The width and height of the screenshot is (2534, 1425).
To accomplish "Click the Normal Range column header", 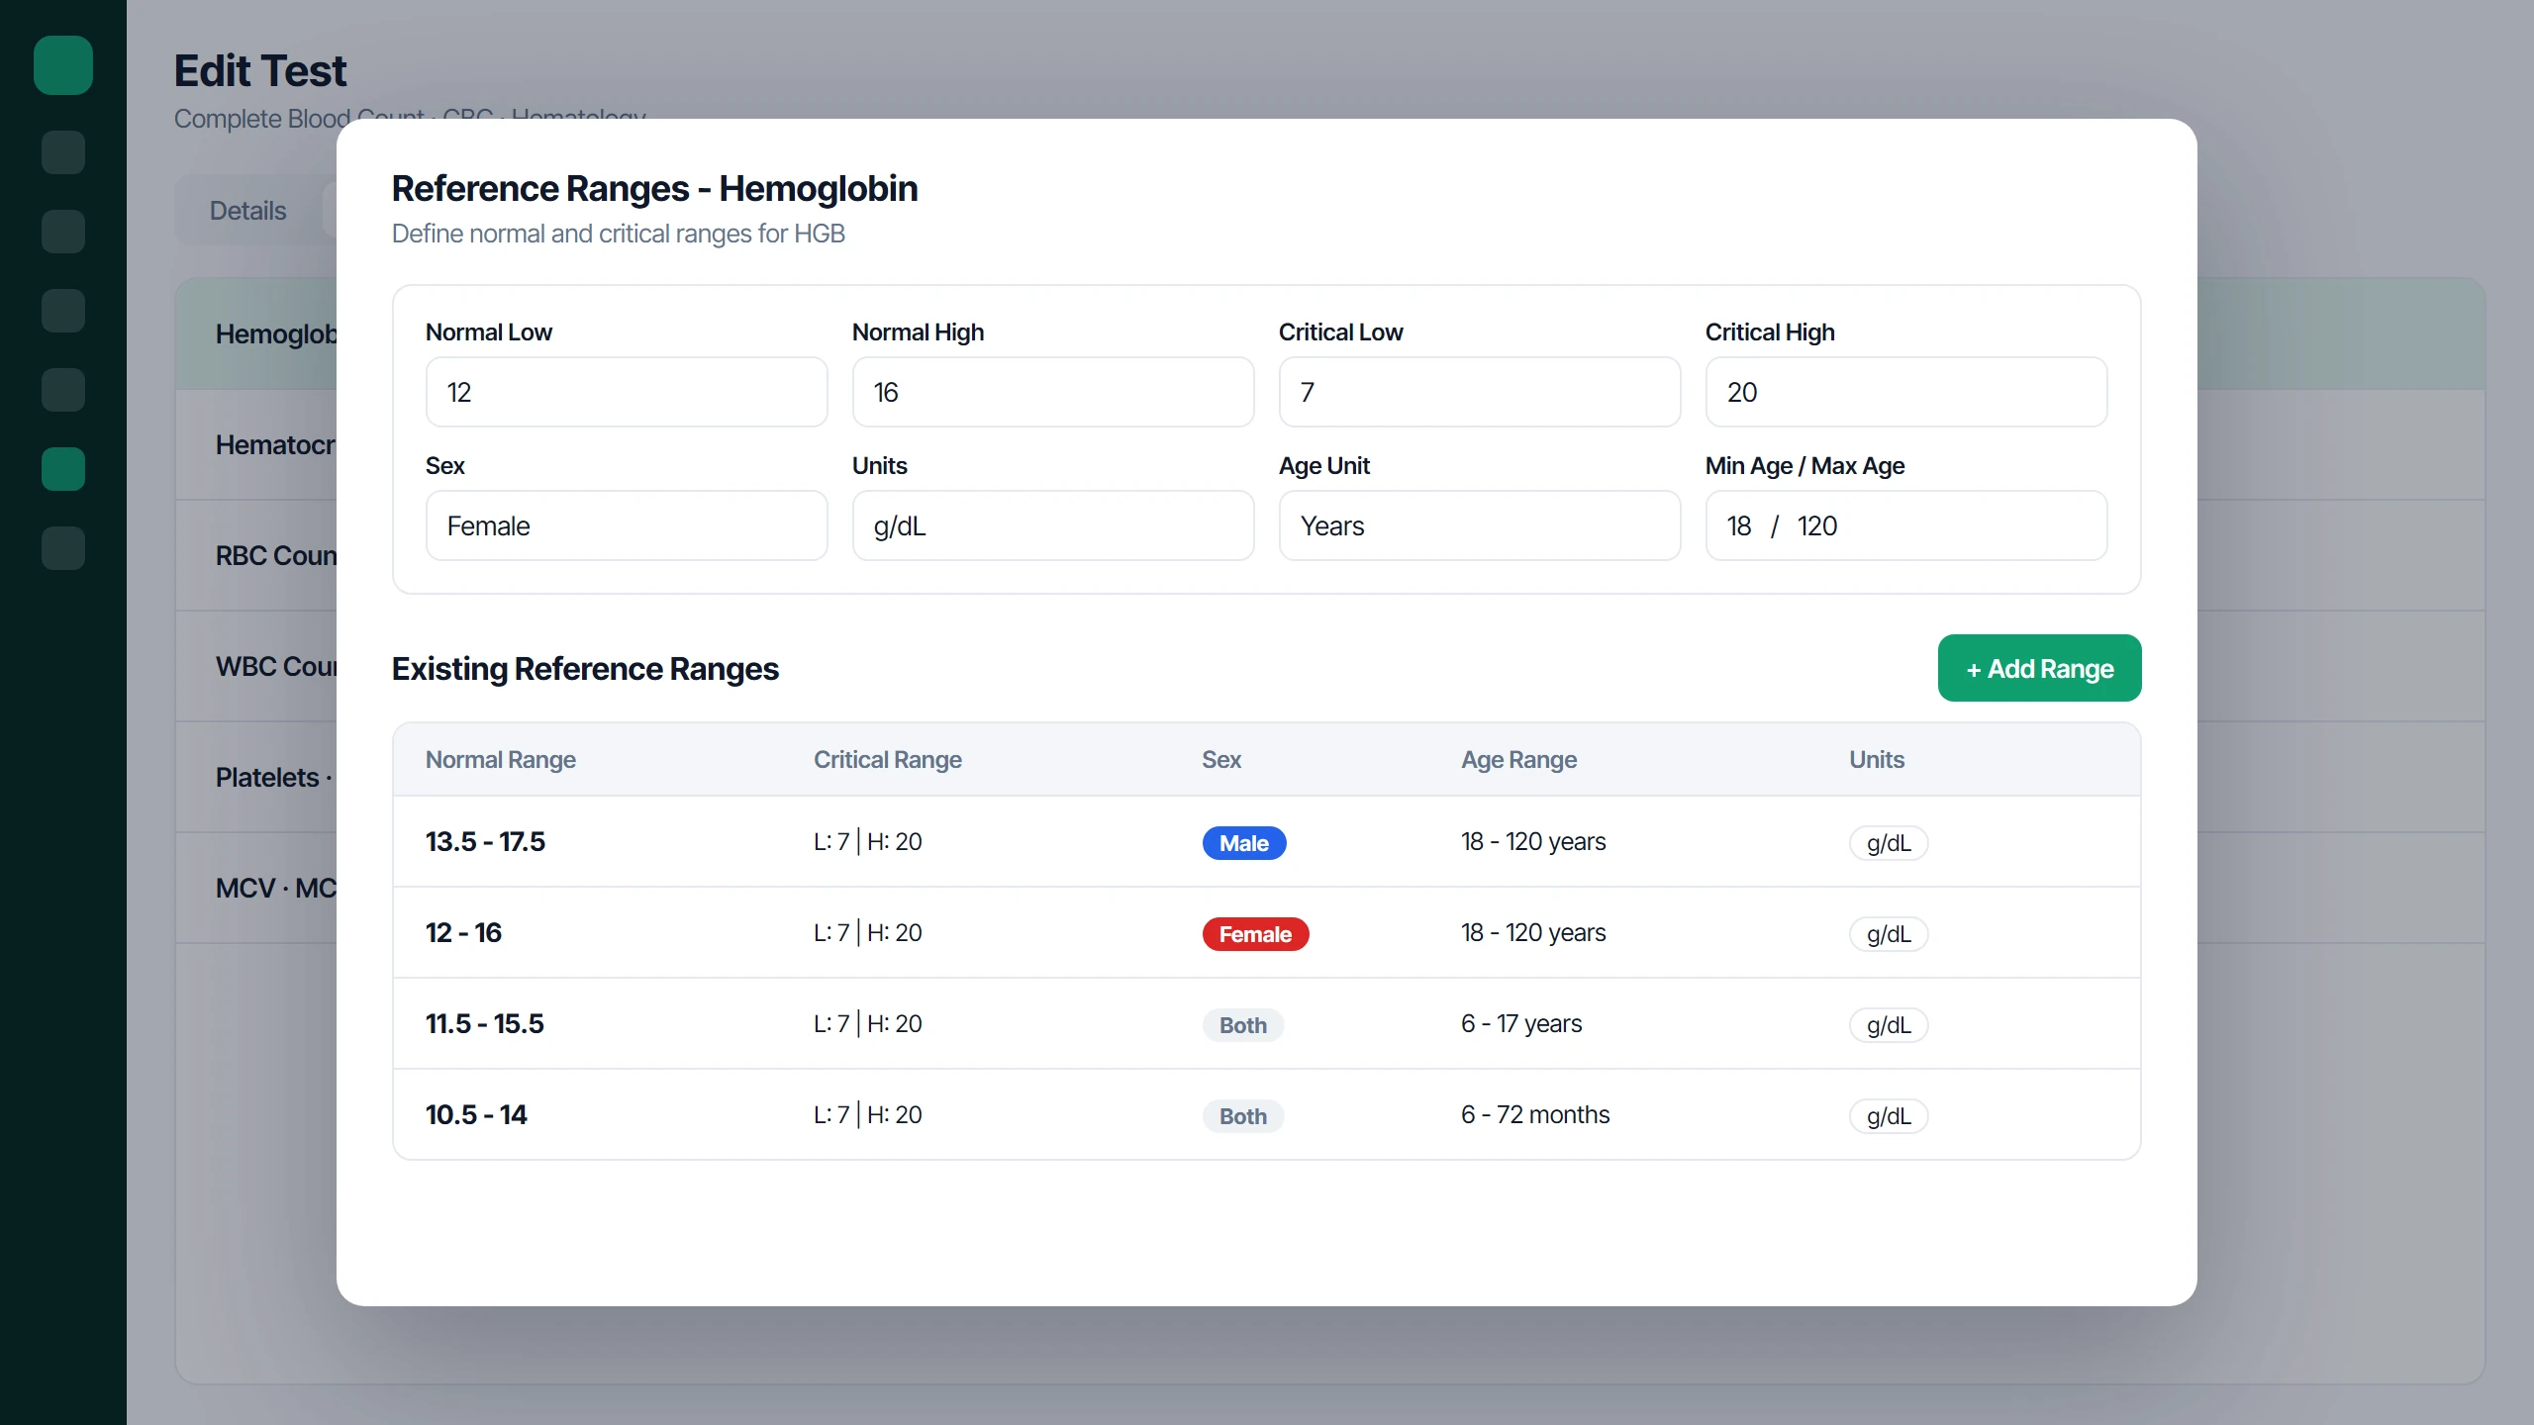I will pos(501,759).
